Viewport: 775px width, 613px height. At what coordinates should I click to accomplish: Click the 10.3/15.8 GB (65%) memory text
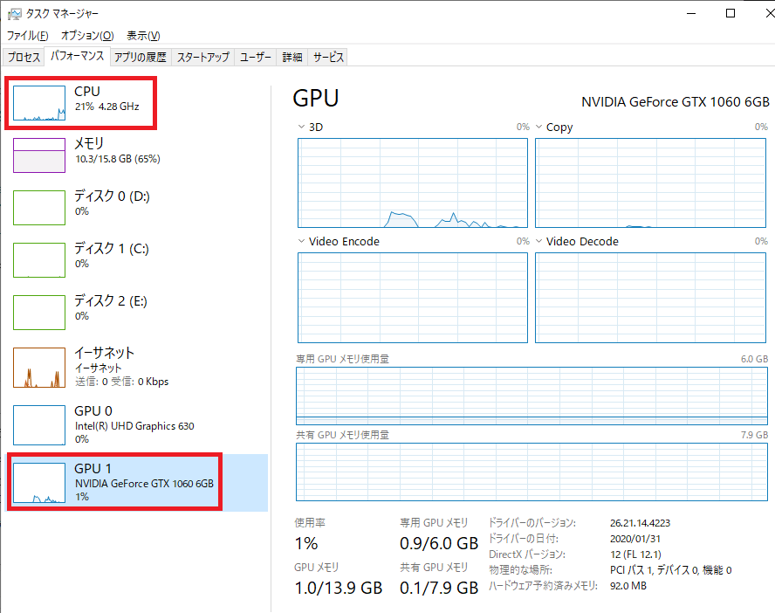click(118, 159)
